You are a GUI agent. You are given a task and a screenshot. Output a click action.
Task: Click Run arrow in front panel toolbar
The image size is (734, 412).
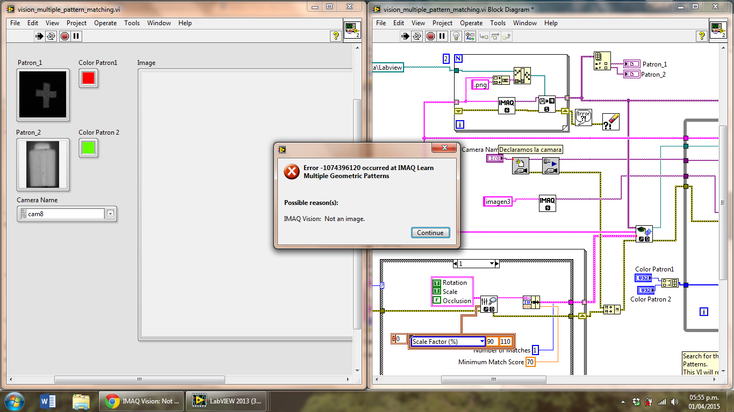tap(39, 36)
